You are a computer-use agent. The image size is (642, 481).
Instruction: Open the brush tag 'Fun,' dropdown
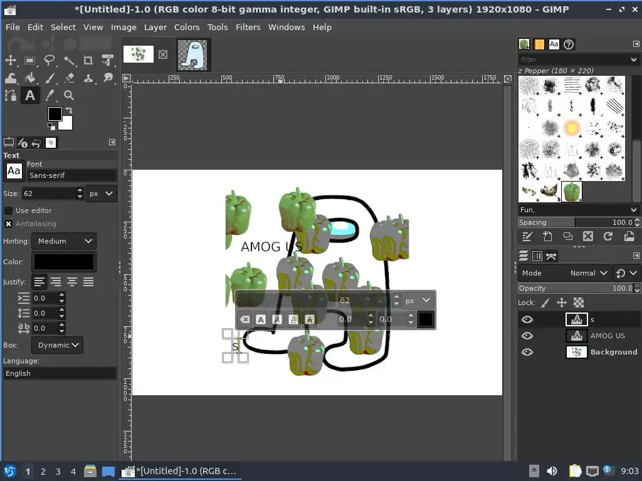(x=634, y=210)
